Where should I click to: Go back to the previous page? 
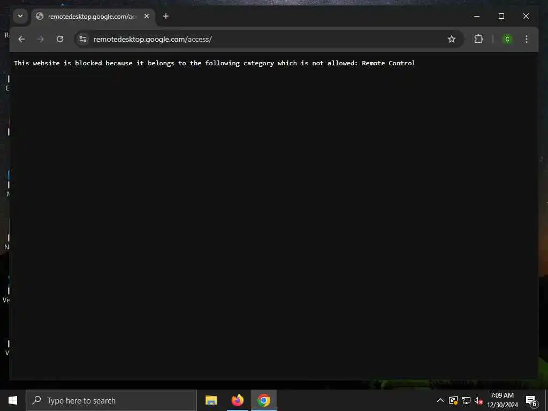click(x=21, y=39)
